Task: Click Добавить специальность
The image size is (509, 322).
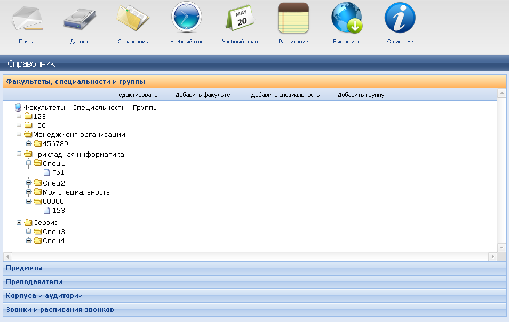Action: point(285,95)
